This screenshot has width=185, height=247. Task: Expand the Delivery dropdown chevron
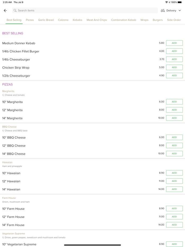click(x=180, y=11)
